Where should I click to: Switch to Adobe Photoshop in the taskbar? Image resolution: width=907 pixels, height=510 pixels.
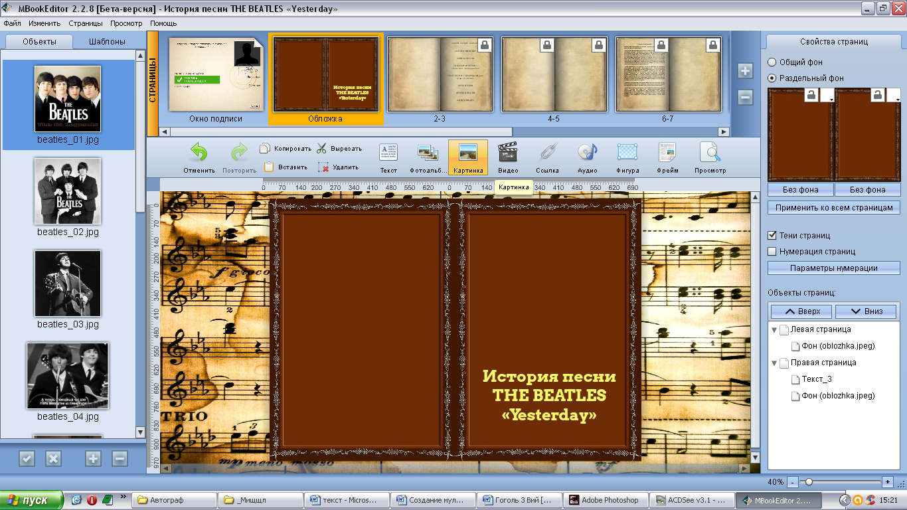pos(604,500)
